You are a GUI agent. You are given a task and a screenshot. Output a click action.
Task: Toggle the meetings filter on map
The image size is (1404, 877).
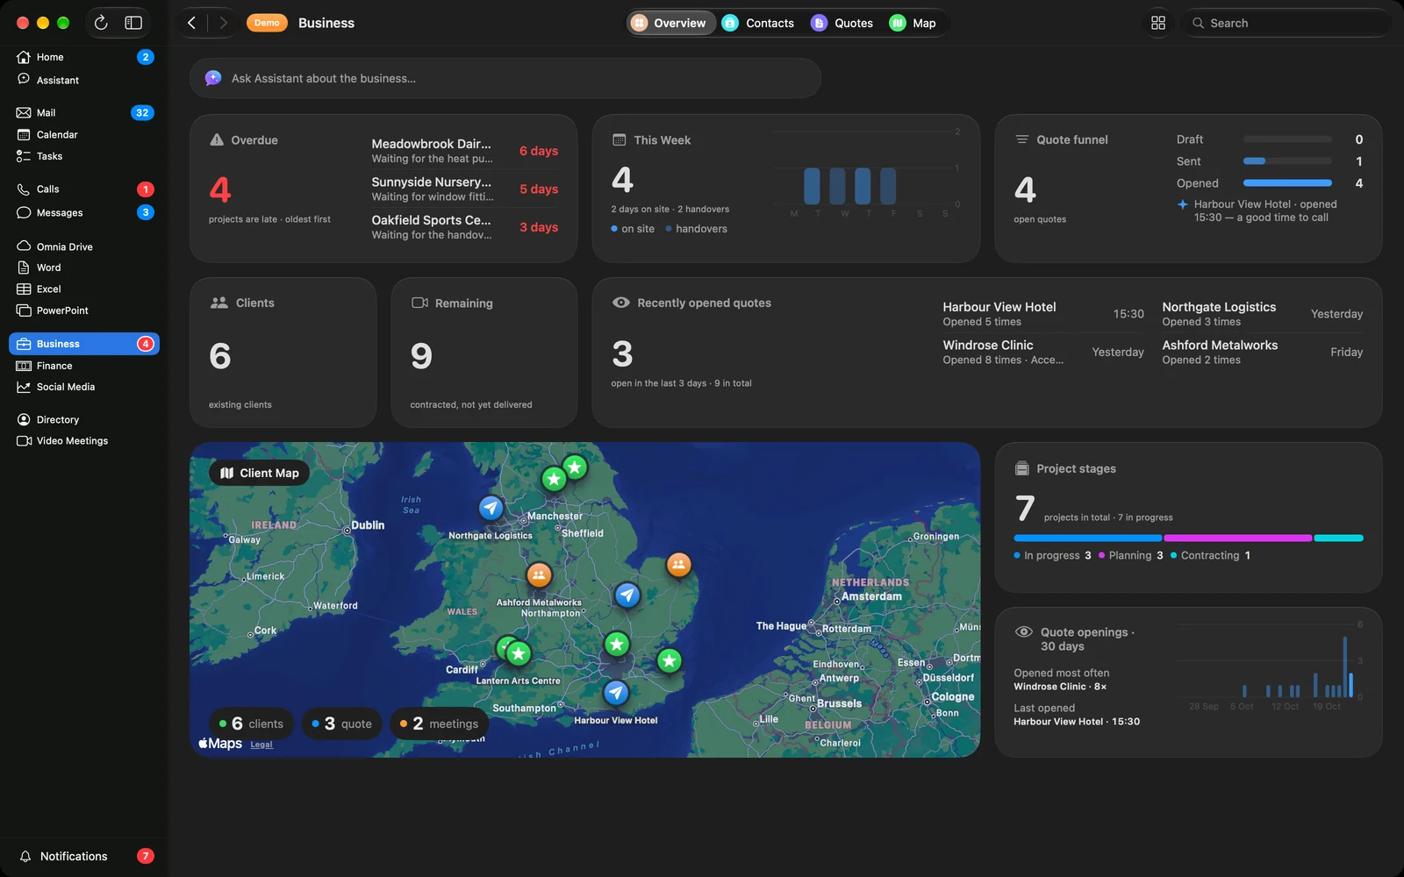pyautogui.click(x=440, y=724)
